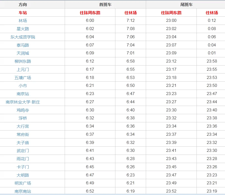Click the red 车站 header cell
This screenshot has width=225, height=195.
pyautogui.click(x=23, y=13)
